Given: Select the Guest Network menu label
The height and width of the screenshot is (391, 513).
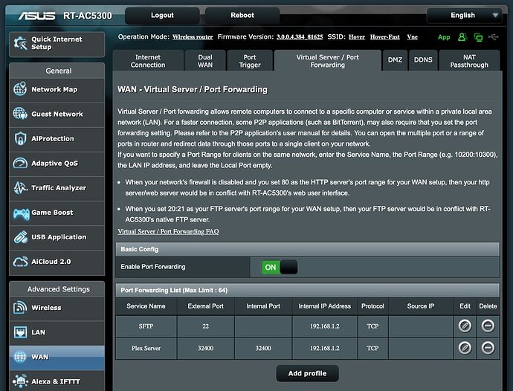Looking at the screenshot, I should click(57, 114).
